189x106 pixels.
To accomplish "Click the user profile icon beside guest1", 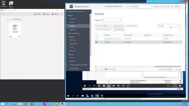I will tap(172, 6).
